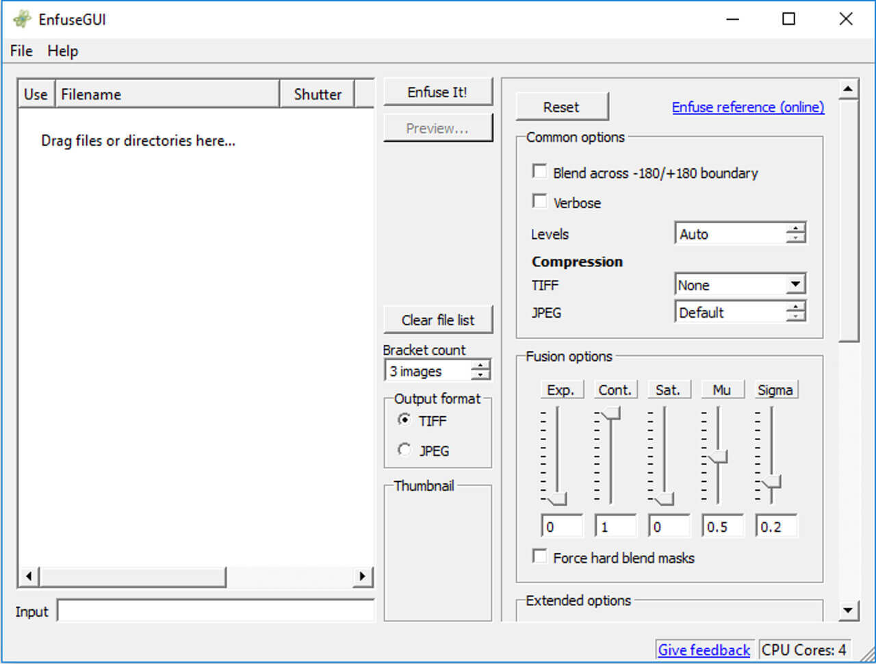The image size is (876, 664).
Task: Click the file list right scroll arrow
Action: tap(363, 576)
